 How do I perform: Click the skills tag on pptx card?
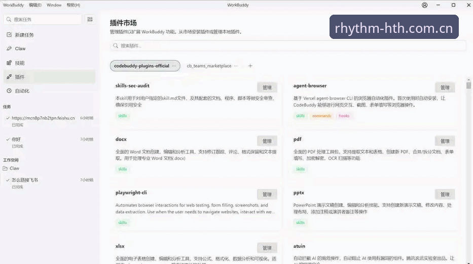[301, 223]
